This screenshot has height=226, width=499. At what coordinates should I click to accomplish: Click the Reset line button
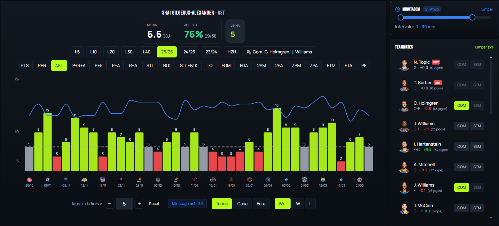(154, 204)
